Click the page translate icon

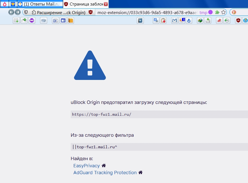coord(156,20)
